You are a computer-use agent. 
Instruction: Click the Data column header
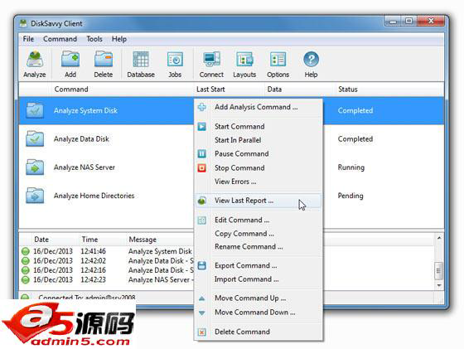pyautogui.click(x=274, y=89)
